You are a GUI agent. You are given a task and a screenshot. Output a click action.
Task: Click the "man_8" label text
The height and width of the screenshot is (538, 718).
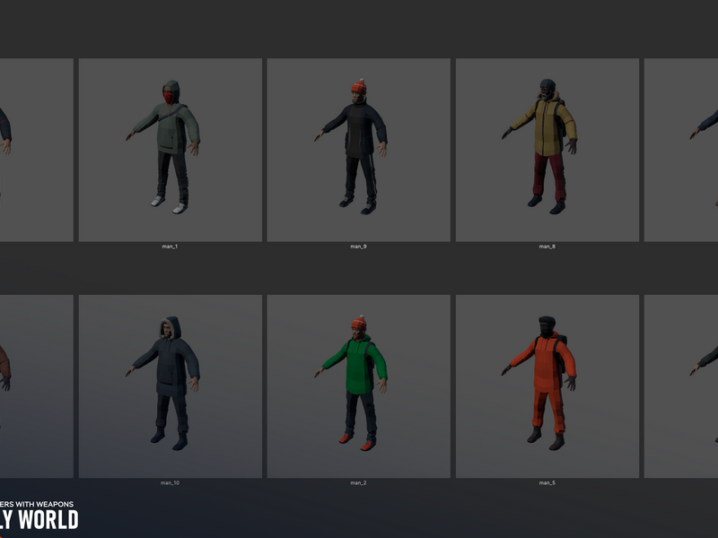547,247
